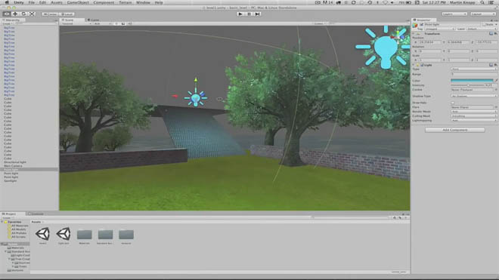Click the Pause button in toolbar
The image size is (499, 280).
point(249,14)
